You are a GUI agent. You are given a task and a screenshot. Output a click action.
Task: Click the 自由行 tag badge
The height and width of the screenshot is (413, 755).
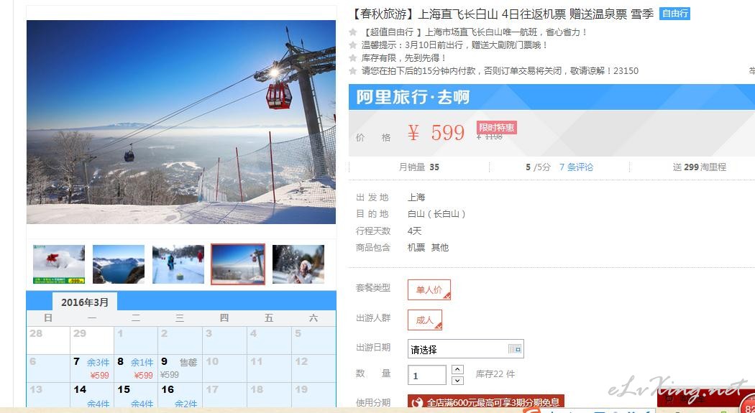click(675, 14)
